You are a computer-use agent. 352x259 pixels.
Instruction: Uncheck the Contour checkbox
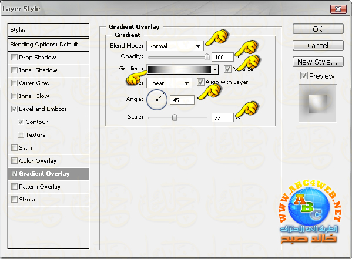[x=21, y=122]
